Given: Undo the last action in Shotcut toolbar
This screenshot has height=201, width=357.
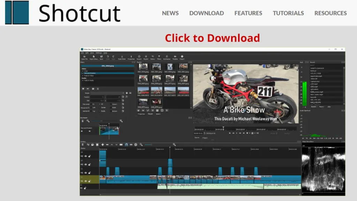Looking at the screenshot, I should [x=108, y=58].
